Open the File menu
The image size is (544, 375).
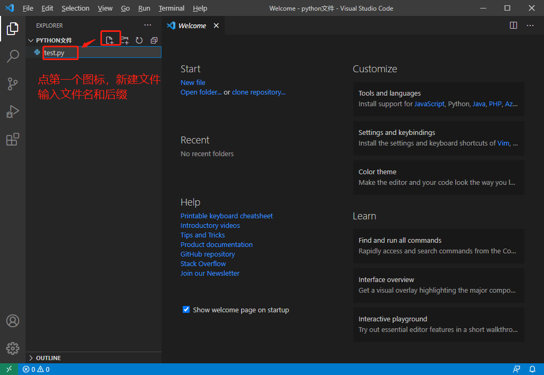[28, 8]
